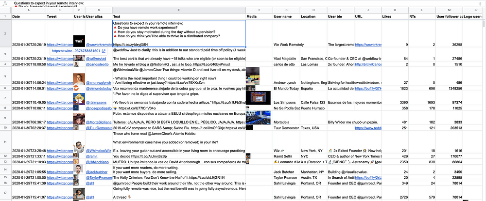Viewport: 486px width, 201px height.
Task: Click Andrew Lynch's profile photo
Action: 79,79
